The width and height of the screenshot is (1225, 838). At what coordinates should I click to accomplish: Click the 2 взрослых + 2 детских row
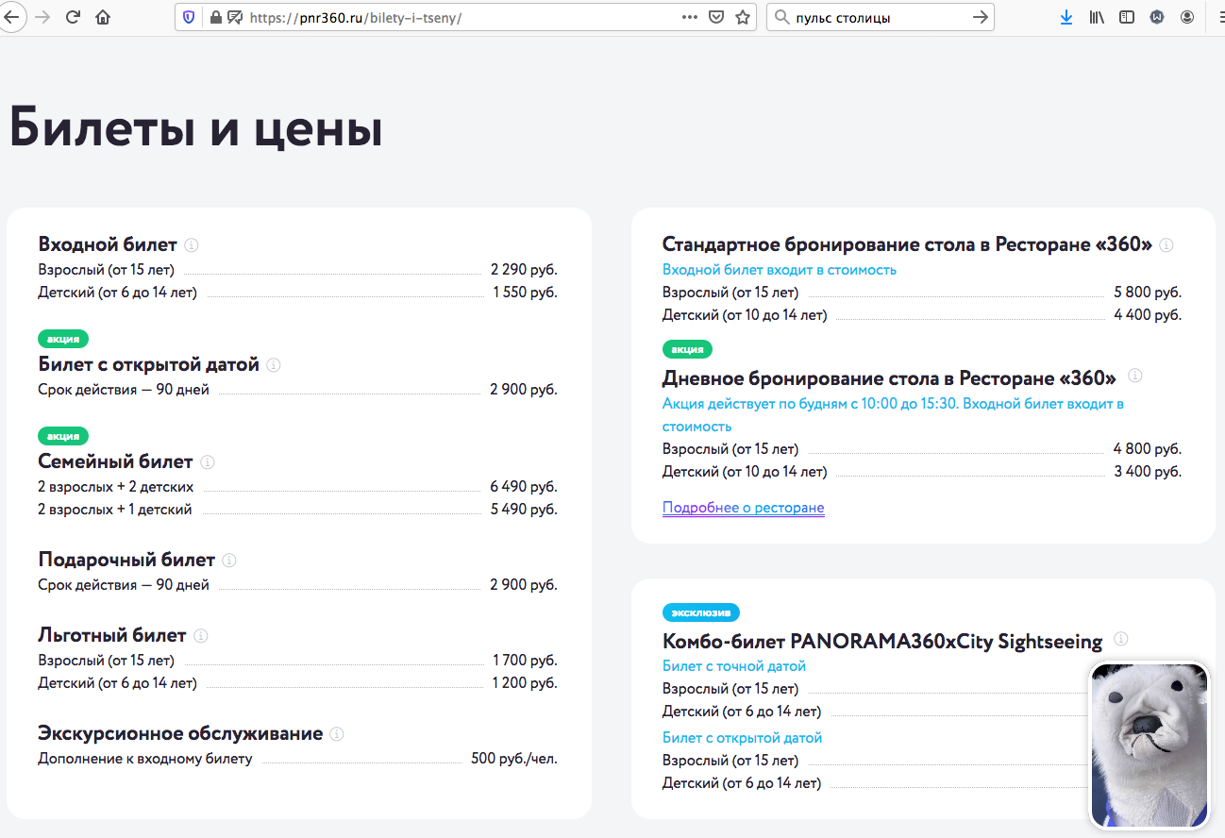pyautogui.click(x=297, y=487)
